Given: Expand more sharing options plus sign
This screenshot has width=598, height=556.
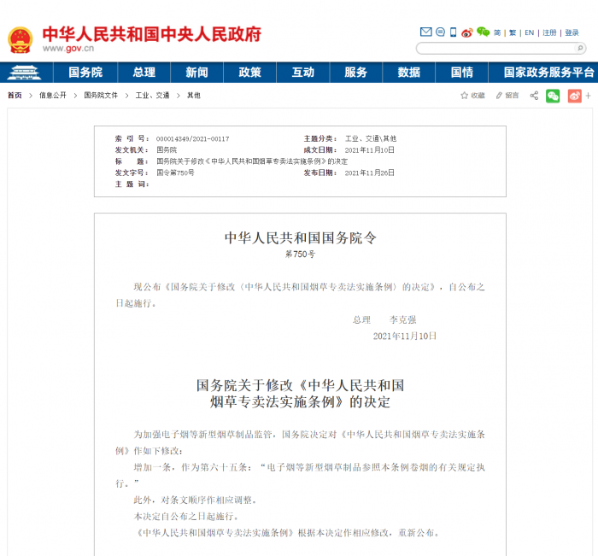Looking at the screenshot, I should pos(589,96).
